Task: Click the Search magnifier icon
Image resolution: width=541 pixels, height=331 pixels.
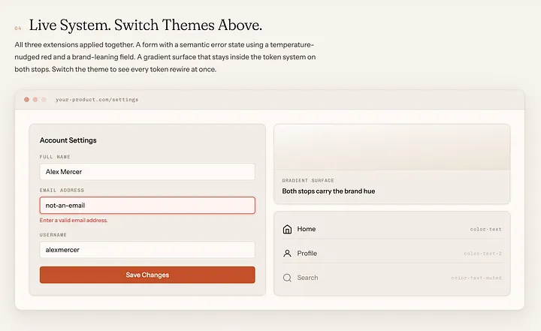Action: 287,278
